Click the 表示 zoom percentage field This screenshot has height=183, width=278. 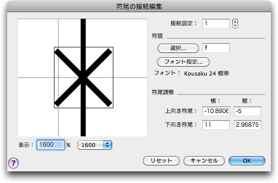(51, 145)
